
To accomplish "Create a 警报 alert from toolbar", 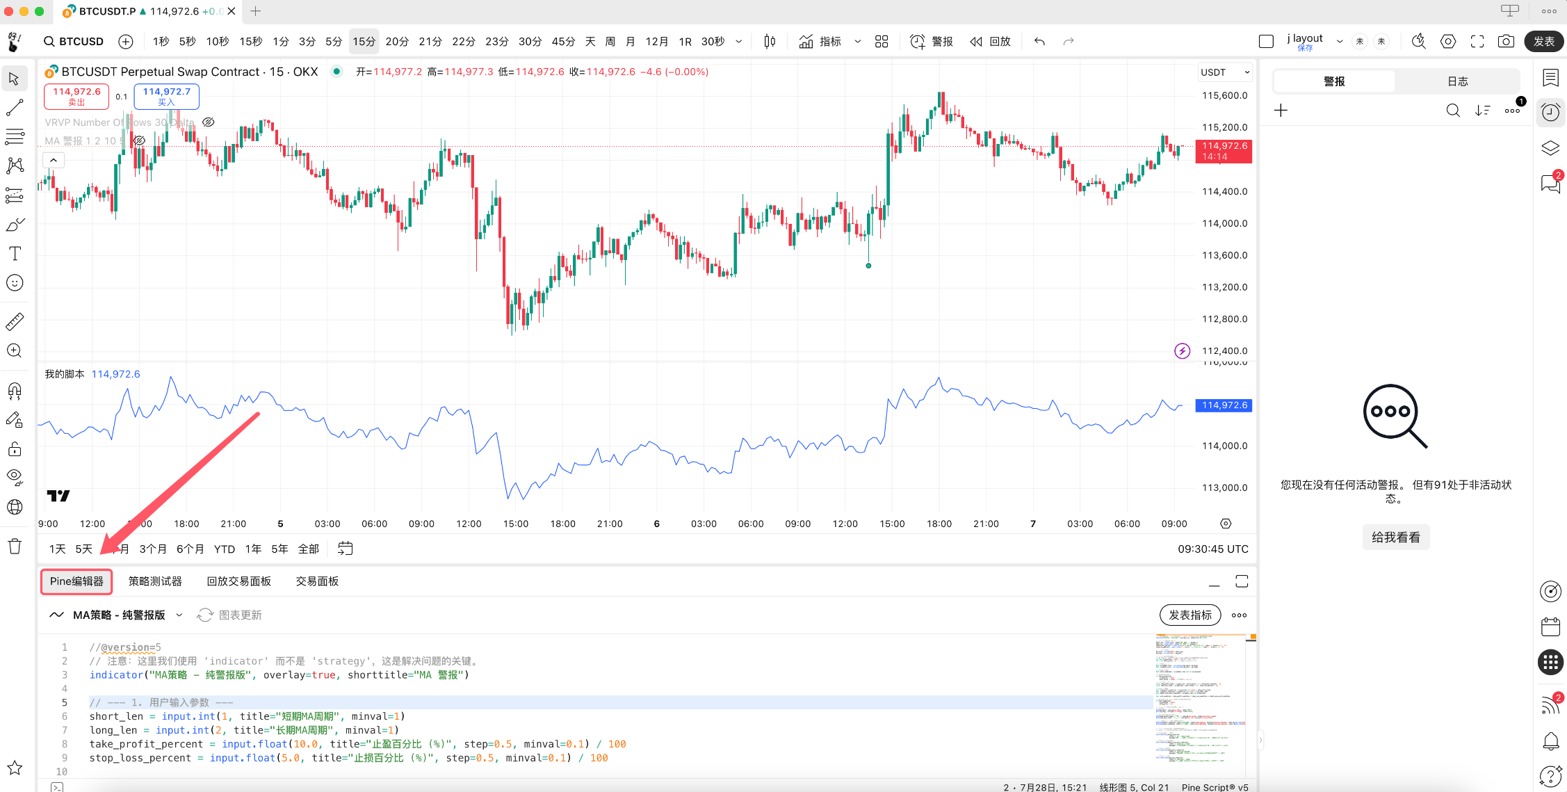I will coord(932,42).
